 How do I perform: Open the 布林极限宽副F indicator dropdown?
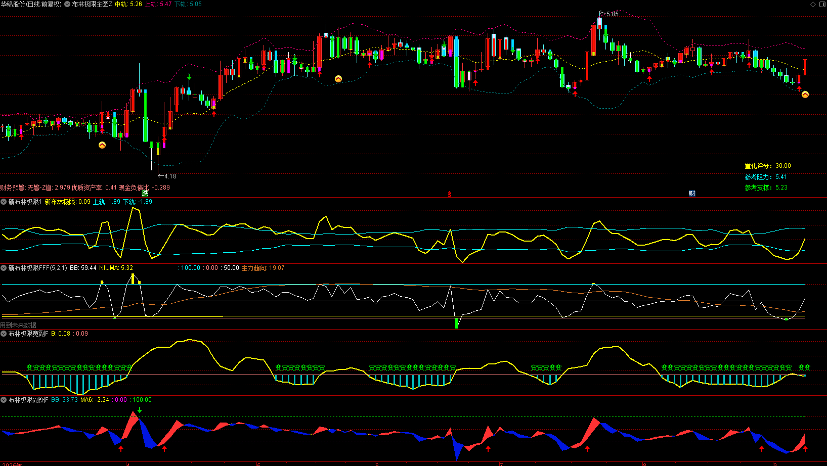(4, 334)
